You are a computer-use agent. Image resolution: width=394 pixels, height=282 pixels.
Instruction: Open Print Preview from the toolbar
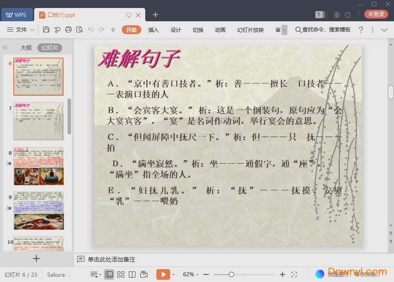80,30
